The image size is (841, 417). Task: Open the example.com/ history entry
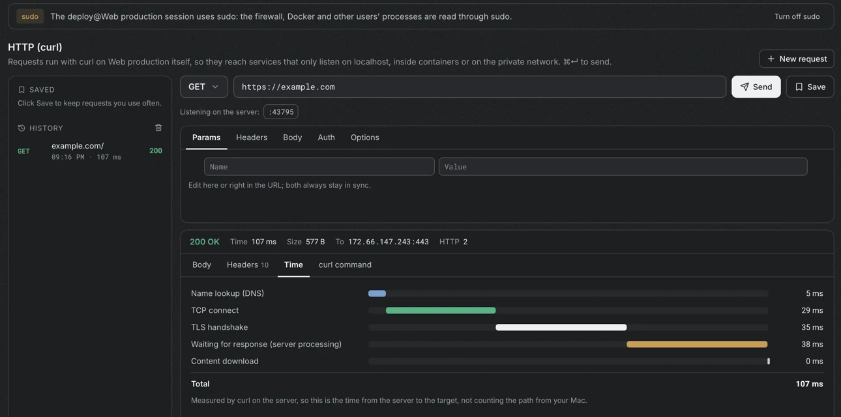[x=90, y=151]
